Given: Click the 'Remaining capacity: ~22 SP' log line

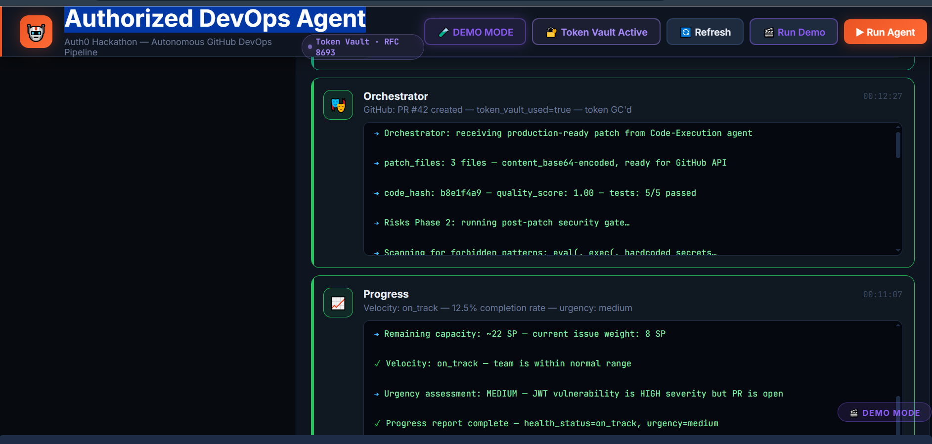Looking at the screenshot, I should pyautogui.click(x=520, y=334).
